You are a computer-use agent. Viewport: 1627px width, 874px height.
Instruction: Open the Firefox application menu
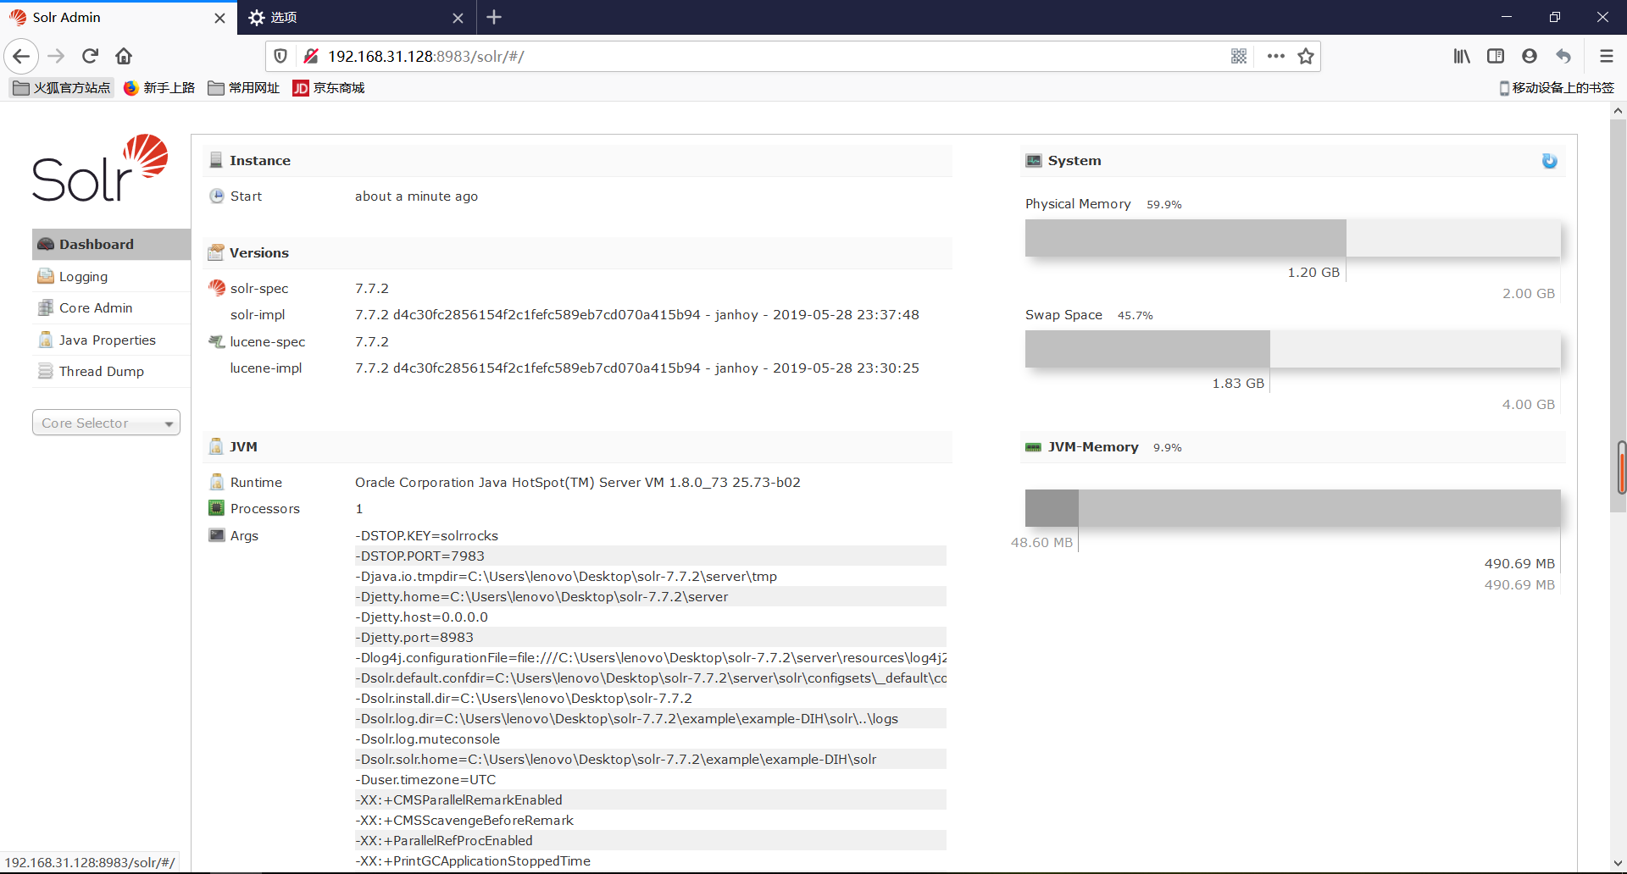[1606, 56]
